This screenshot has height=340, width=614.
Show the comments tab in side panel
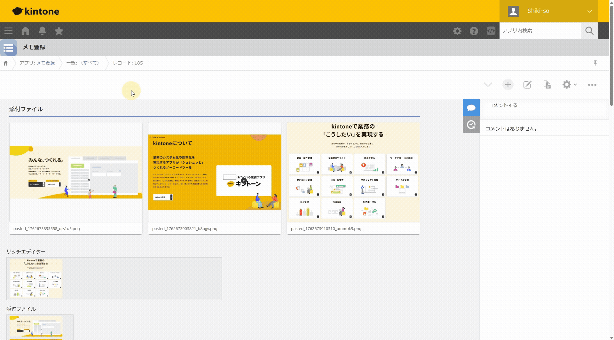coord(471,108)
